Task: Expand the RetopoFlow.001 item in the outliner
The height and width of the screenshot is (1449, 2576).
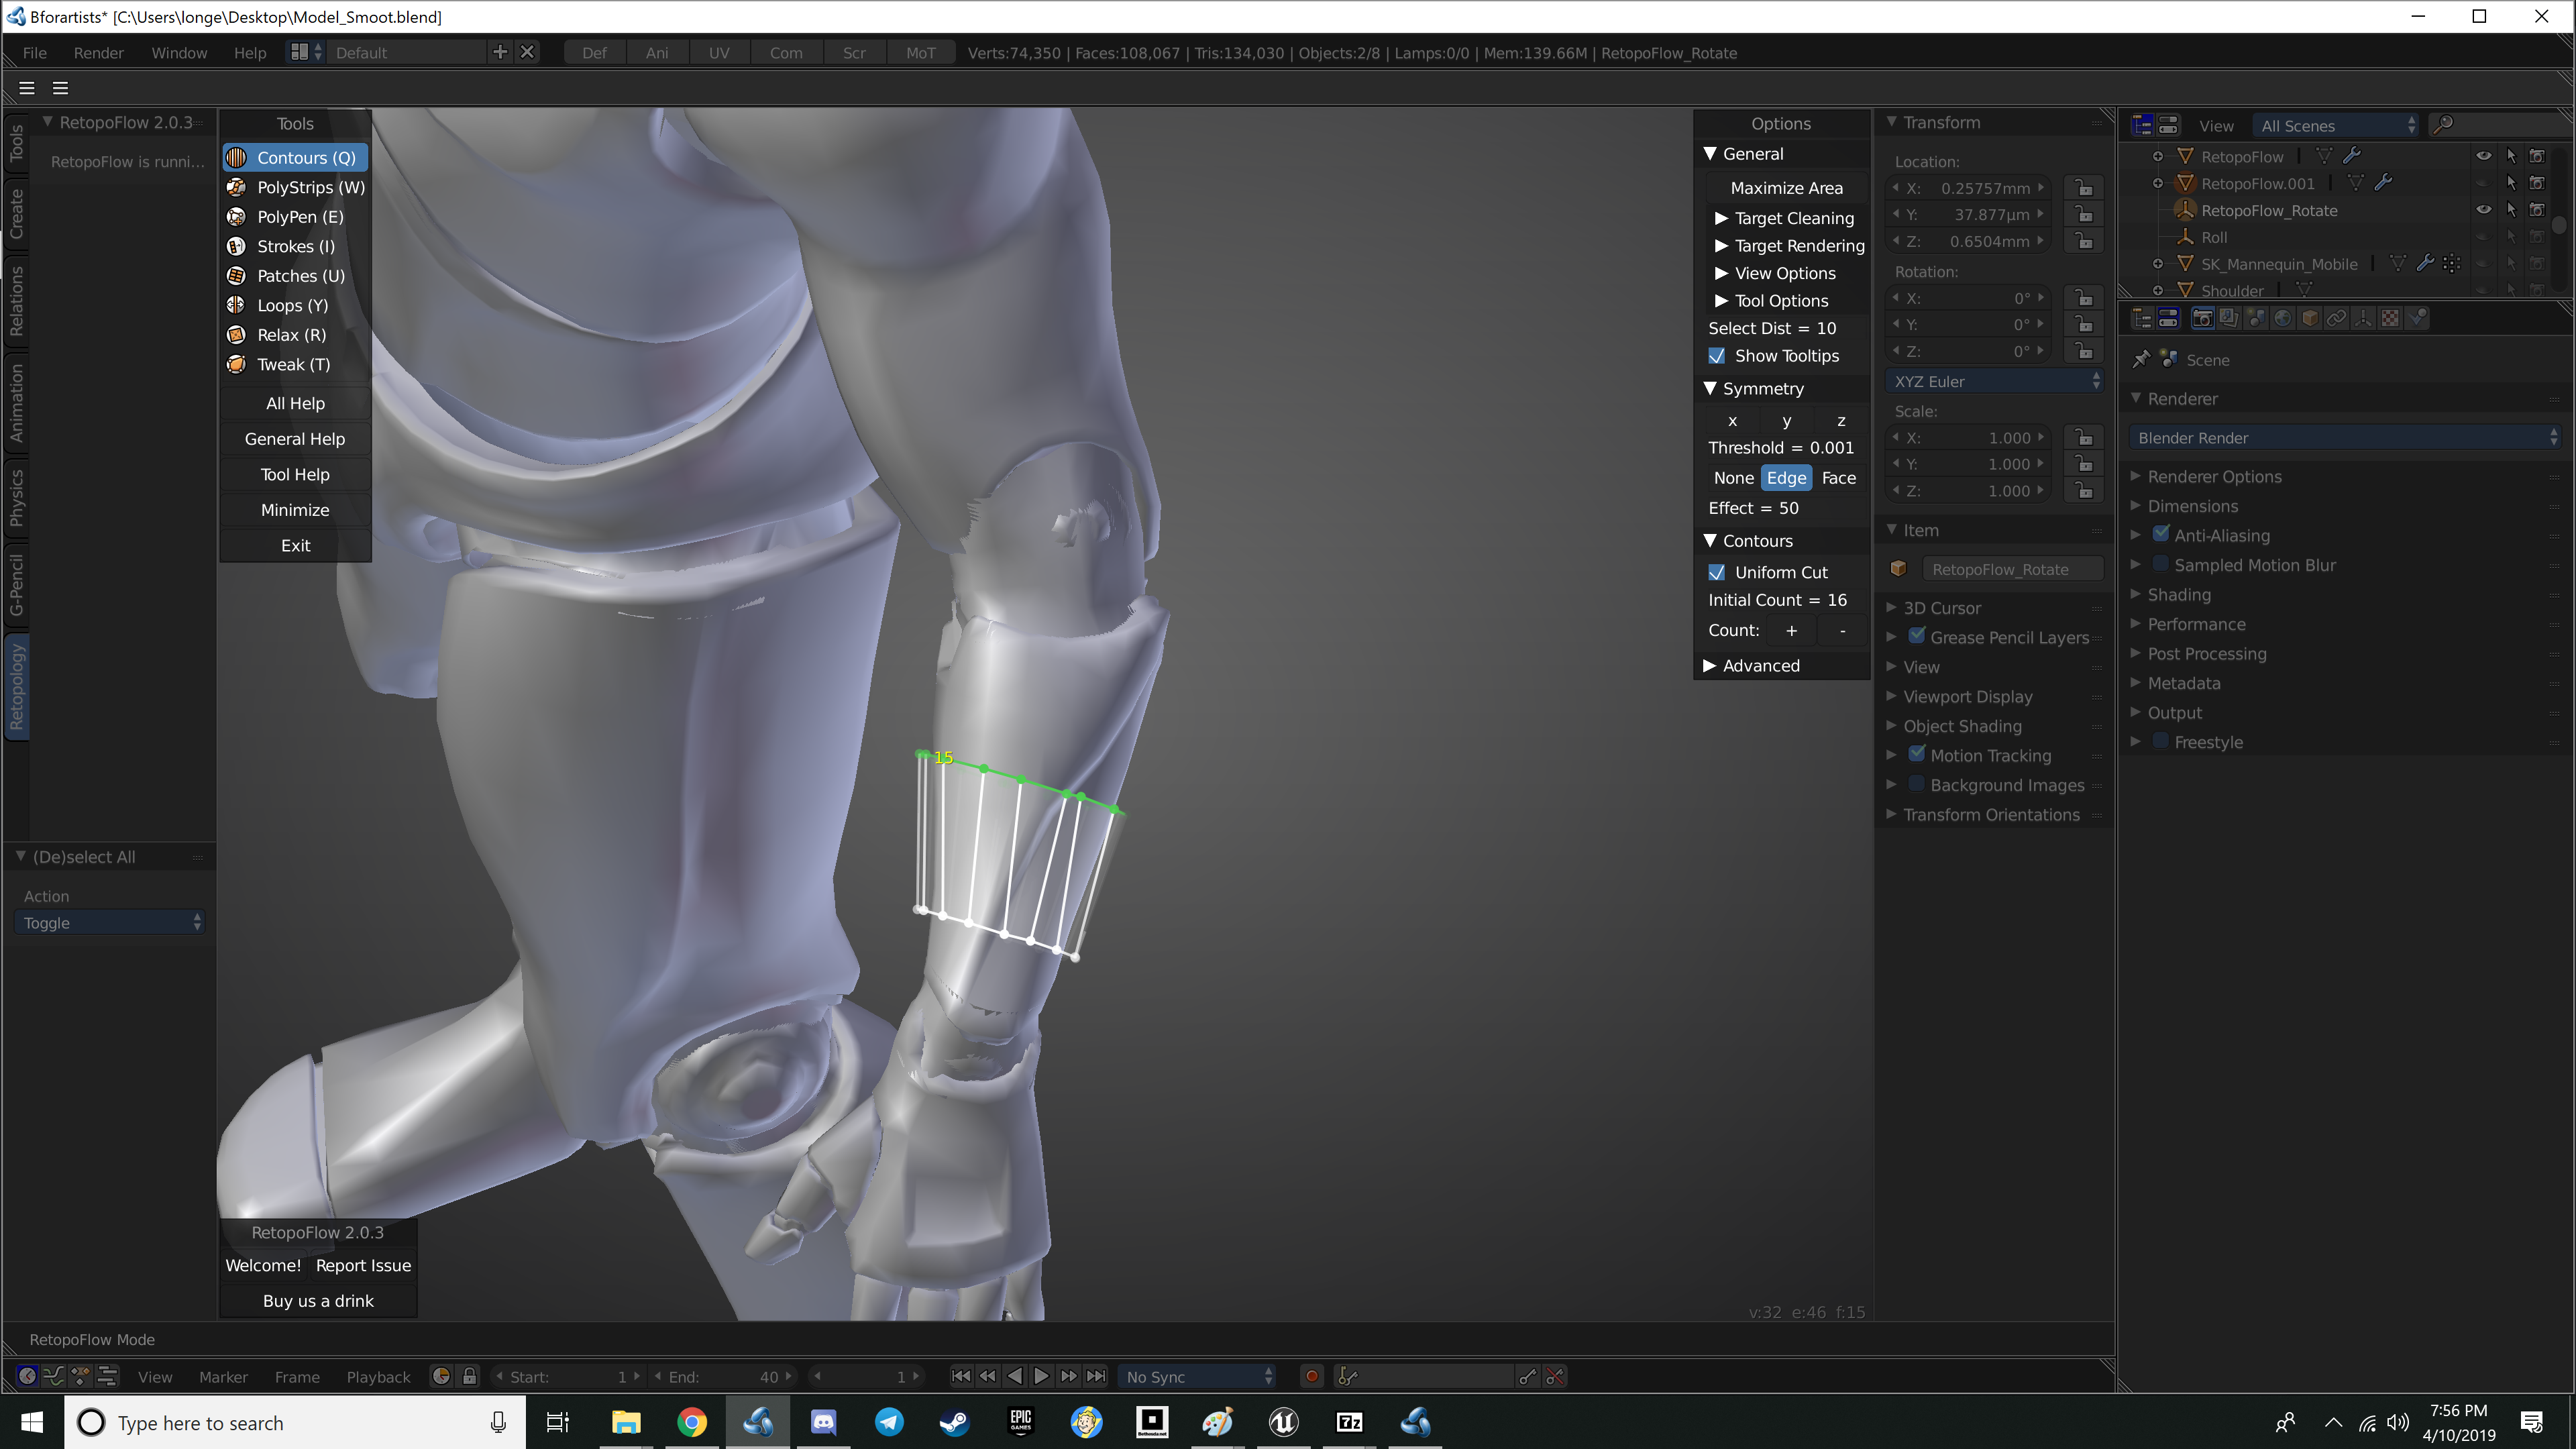Action: (2158, 183)
